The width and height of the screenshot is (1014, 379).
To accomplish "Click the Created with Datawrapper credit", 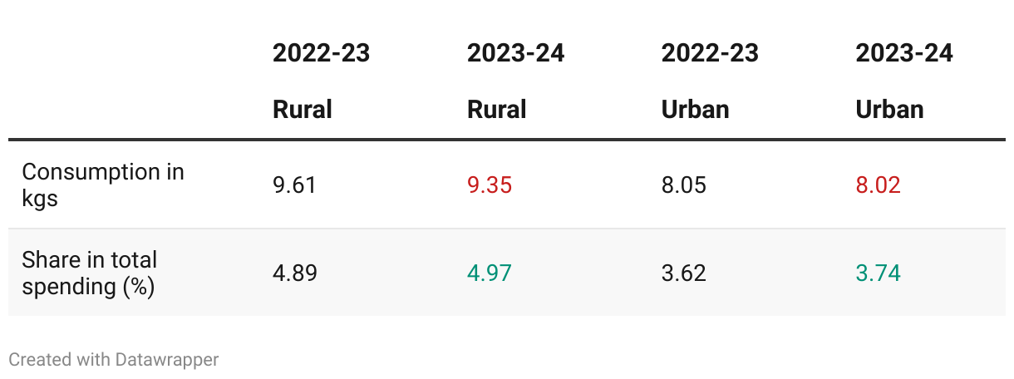I will click(114, 360).
